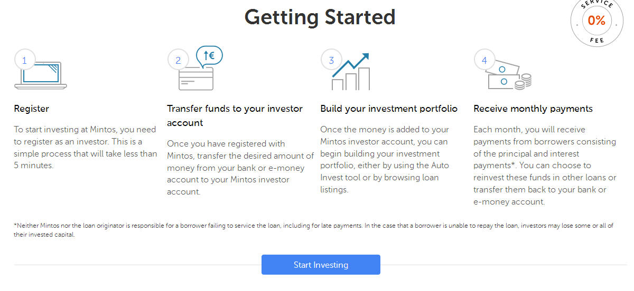Click the banknotes and coins icon
The height and width of the screenshot is (291, 634).
509,77
